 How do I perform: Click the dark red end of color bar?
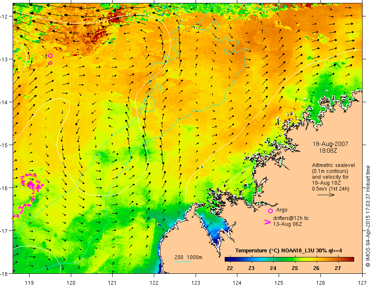point(351,260)
